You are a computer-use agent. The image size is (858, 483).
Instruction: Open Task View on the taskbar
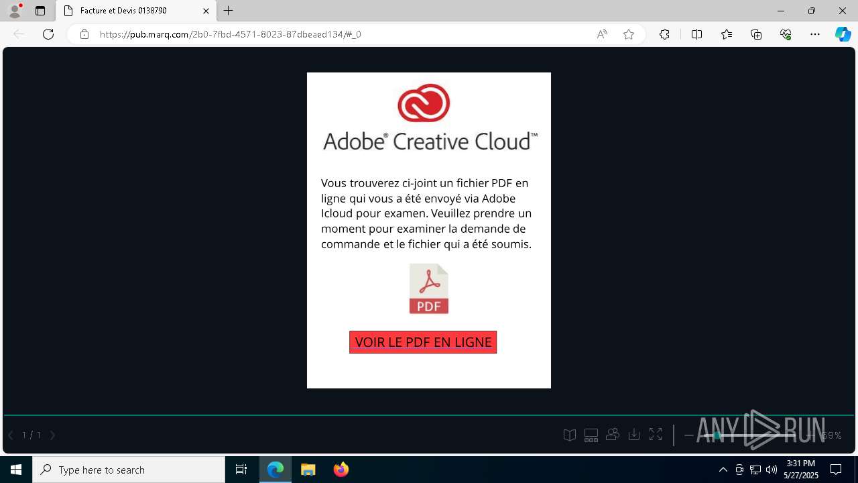pyautogui.click(x=241, y=470)
